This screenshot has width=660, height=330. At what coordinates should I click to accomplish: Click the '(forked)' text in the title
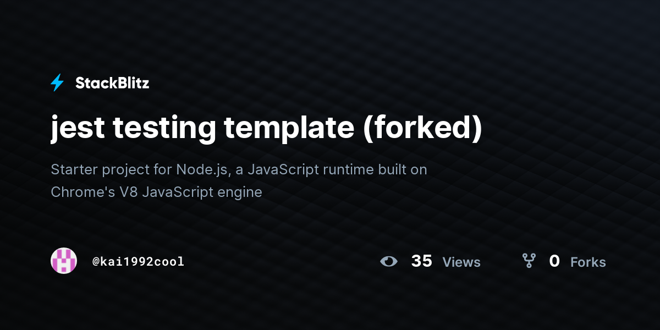click(x=422, y=129)
